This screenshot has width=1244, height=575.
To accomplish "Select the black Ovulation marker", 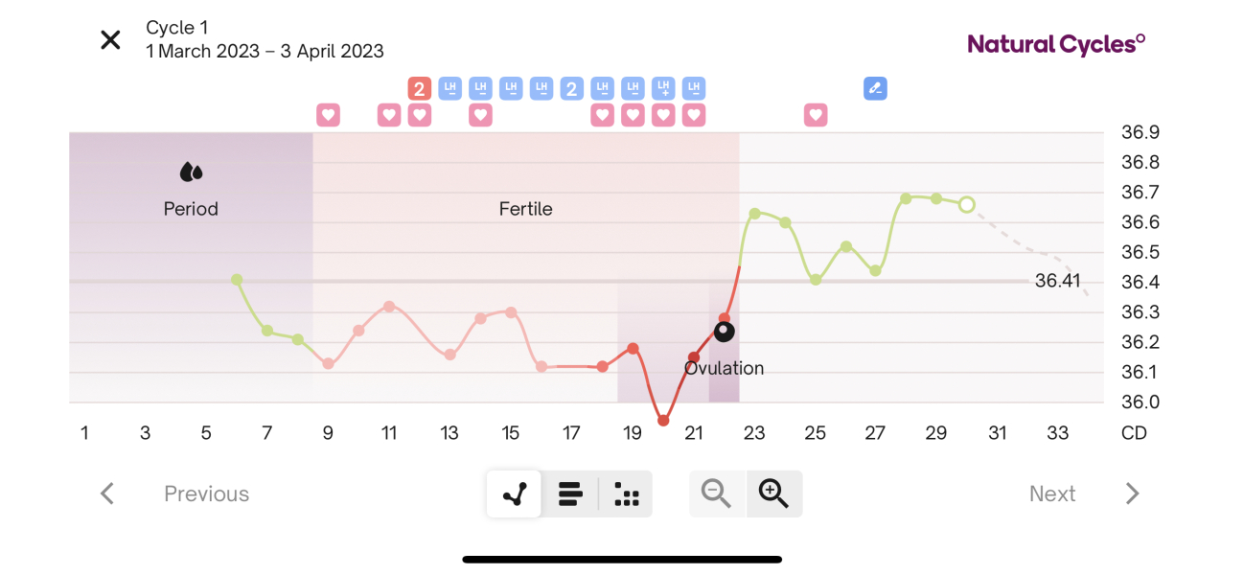I will (725, 332).
